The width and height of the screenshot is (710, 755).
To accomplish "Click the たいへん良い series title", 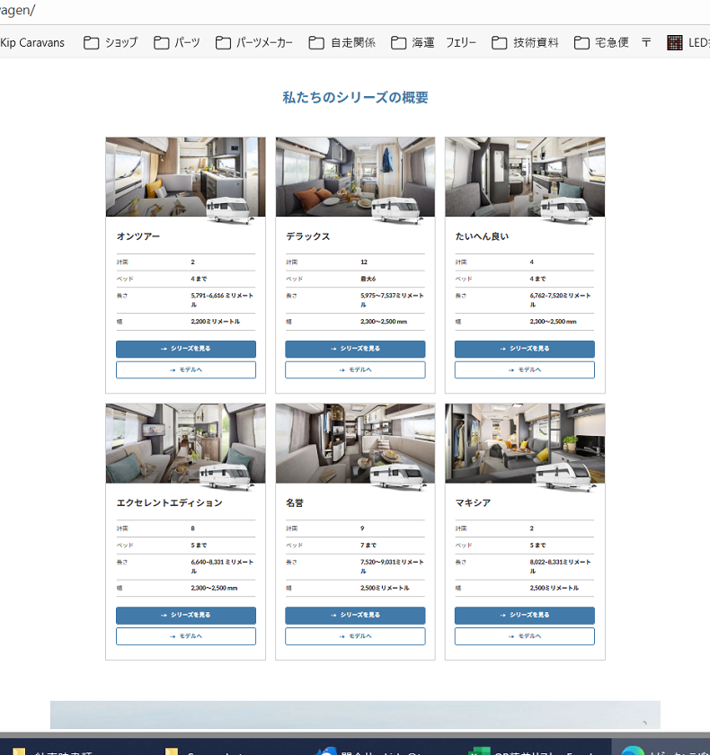I will (482, 236).
